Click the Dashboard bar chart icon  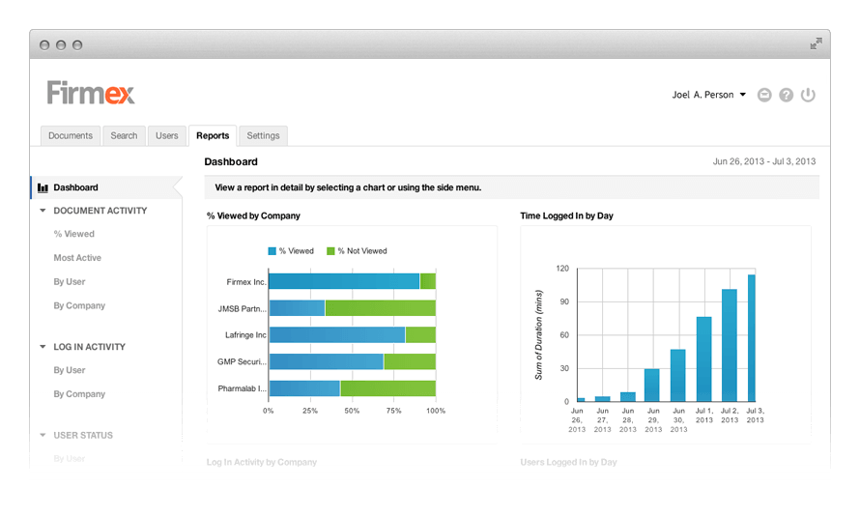click(x=43, y=187)
